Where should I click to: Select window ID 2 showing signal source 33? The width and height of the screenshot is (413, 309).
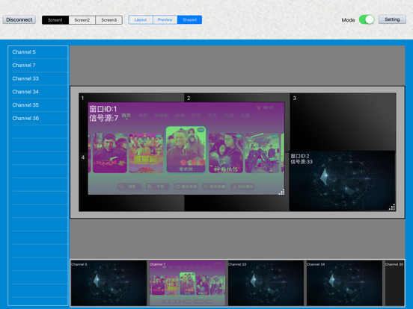click(342, 181)
